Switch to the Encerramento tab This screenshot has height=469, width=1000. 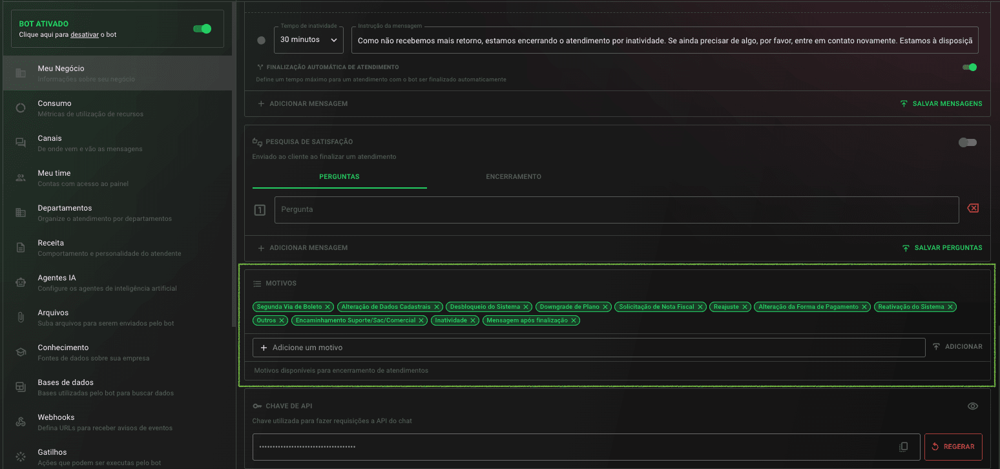pyautogui.click(x=514, y=176)
